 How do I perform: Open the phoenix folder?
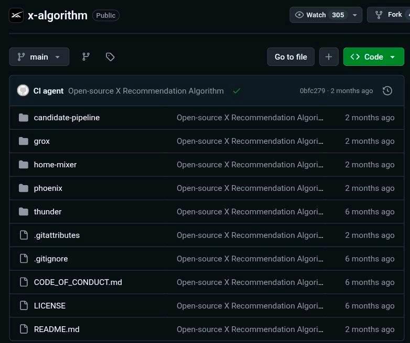click(48, 188)
